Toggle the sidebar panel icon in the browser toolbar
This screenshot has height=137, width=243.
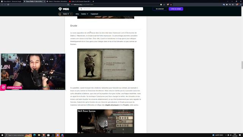(x=233, y=5)
